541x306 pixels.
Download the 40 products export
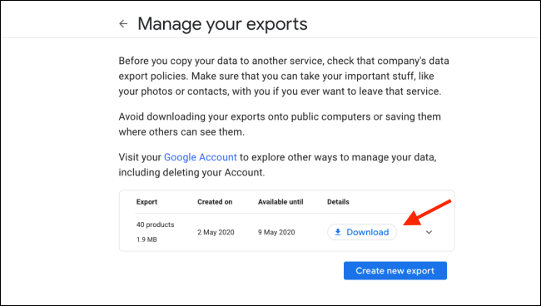pyautogui.click(x=362, y=232)
